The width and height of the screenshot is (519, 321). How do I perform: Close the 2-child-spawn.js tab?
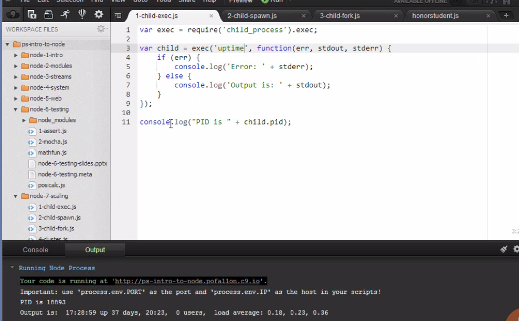(x=303, y=16)
